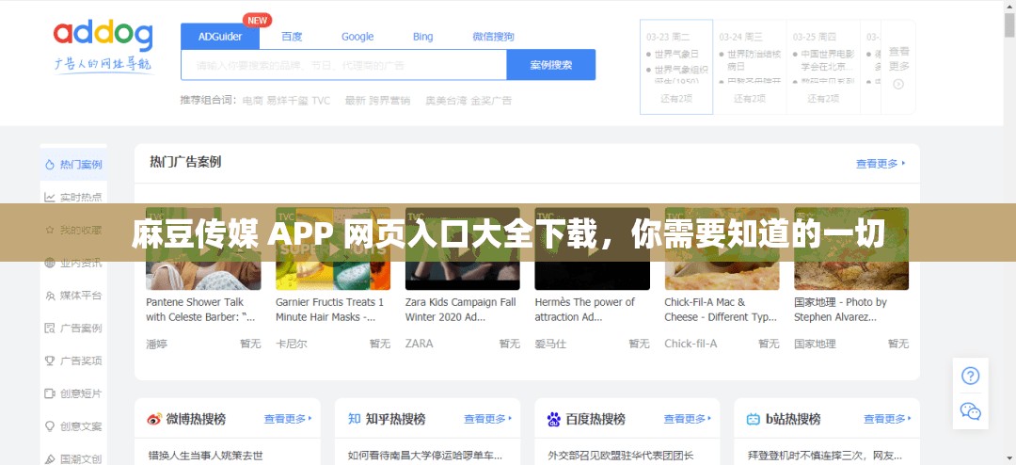This screenshot has width=1016, height=465.
Task: Open Weibo trend 错换人生当事人姚策去世
Action: pos(206,456)
